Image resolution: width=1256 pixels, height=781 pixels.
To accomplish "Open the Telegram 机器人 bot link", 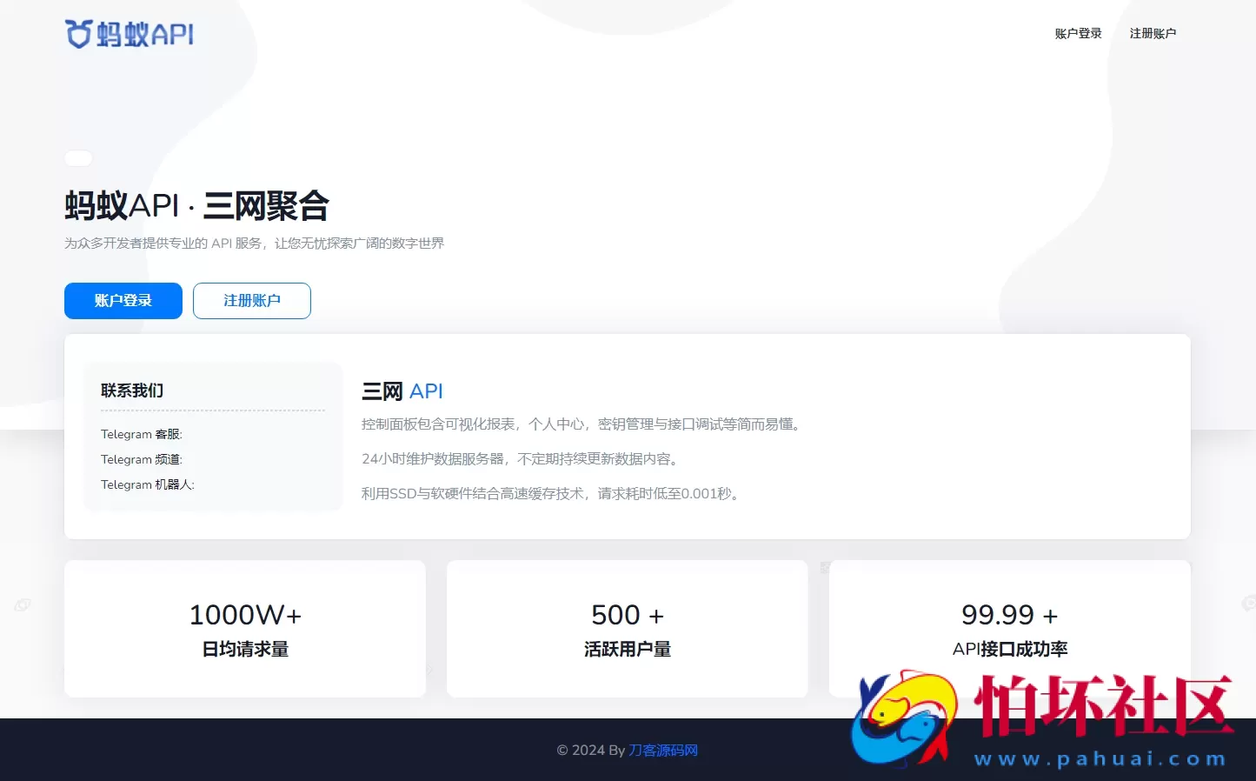I will (x=147, y=484).
